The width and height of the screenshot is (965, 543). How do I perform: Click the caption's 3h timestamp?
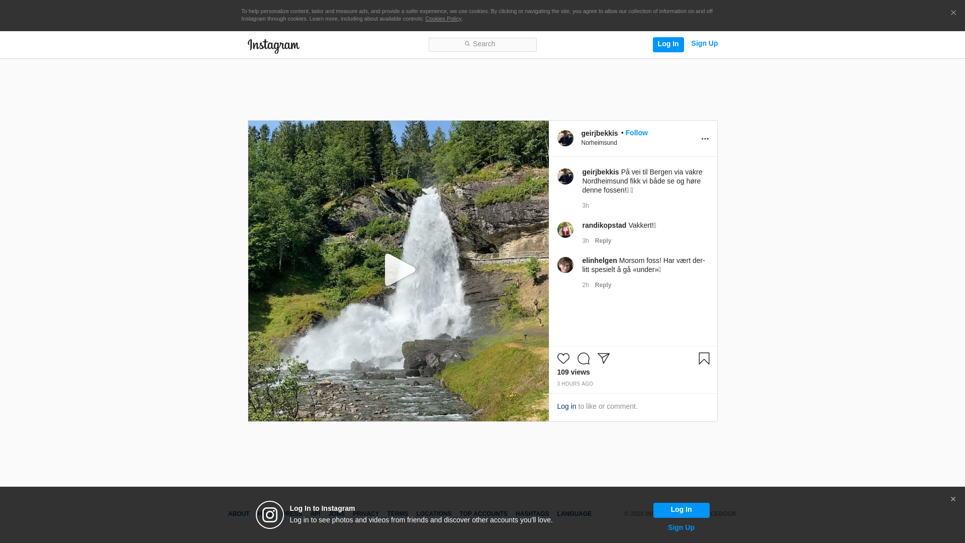[x=585, y=206]
